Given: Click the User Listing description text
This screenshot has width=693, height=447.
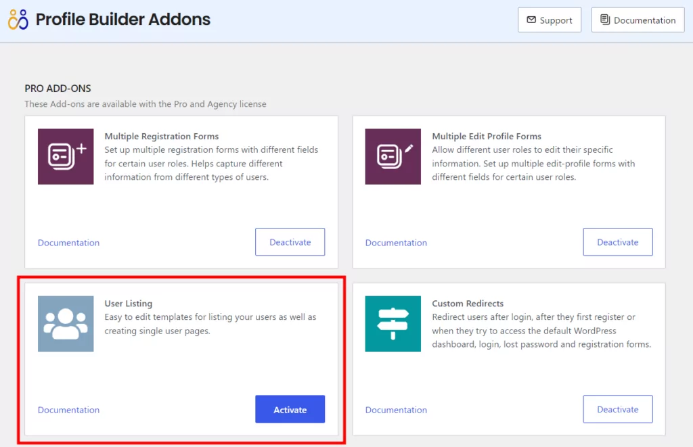Looking at the screenshot, I should coord(210,324).
